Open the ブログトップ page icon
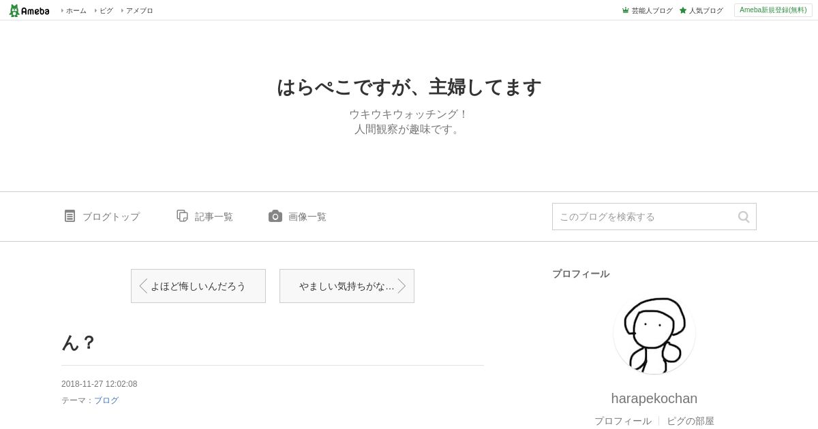The height and width of the screenshot is (429, 818). (x=70, y=216)
